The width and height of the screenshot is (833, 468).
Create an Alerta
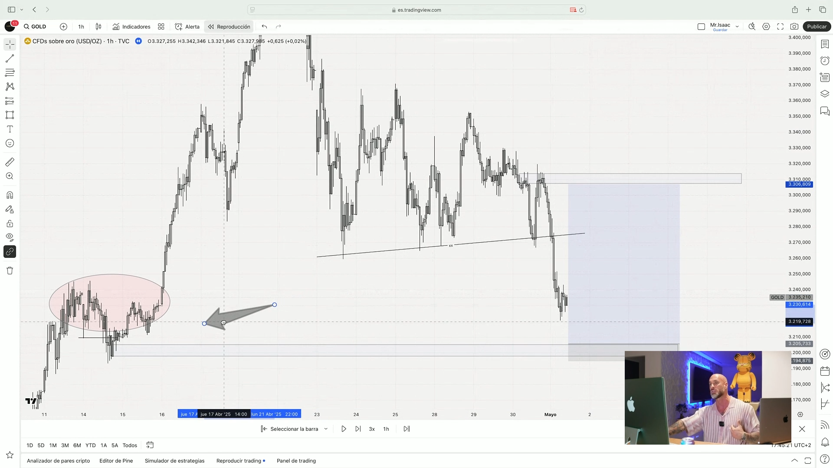click(x=187, y=26)
